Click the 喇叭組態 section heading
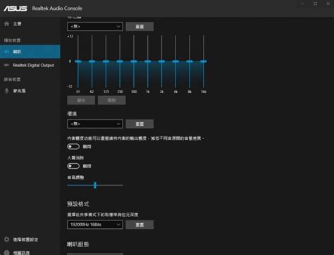This screenshot has height=255, width=334. click(x=78, y=244)
